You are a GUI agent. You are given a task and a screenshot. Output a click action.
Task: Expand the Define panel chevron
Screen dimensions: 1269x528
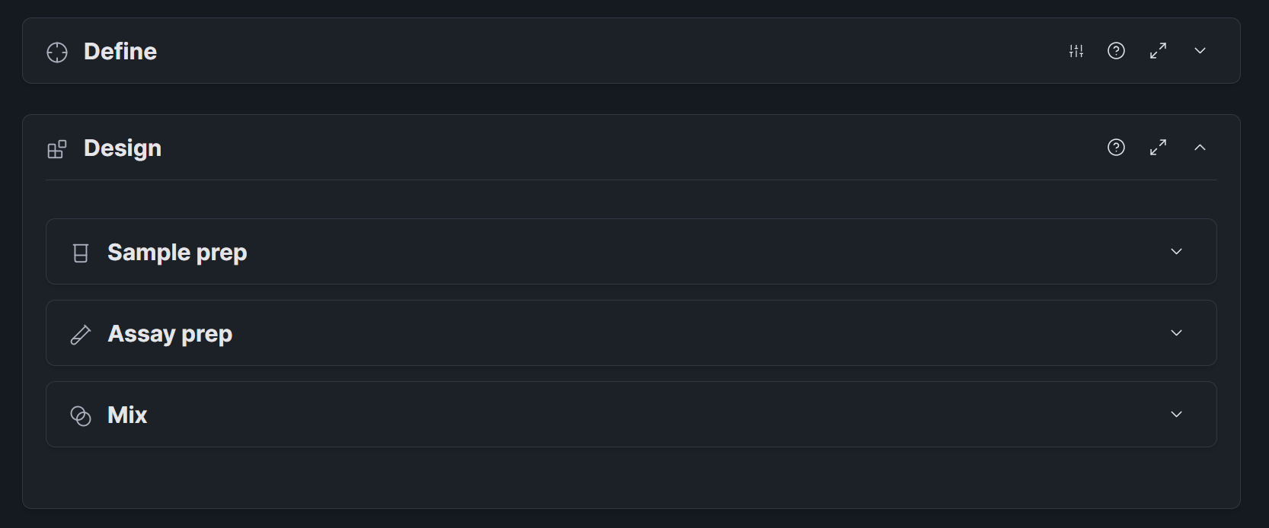(1200, 51)
